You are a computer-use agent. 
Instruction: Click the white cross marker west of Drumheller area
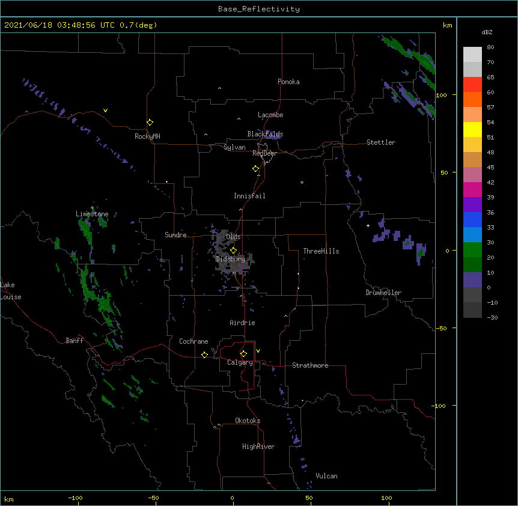coord(368,225)
